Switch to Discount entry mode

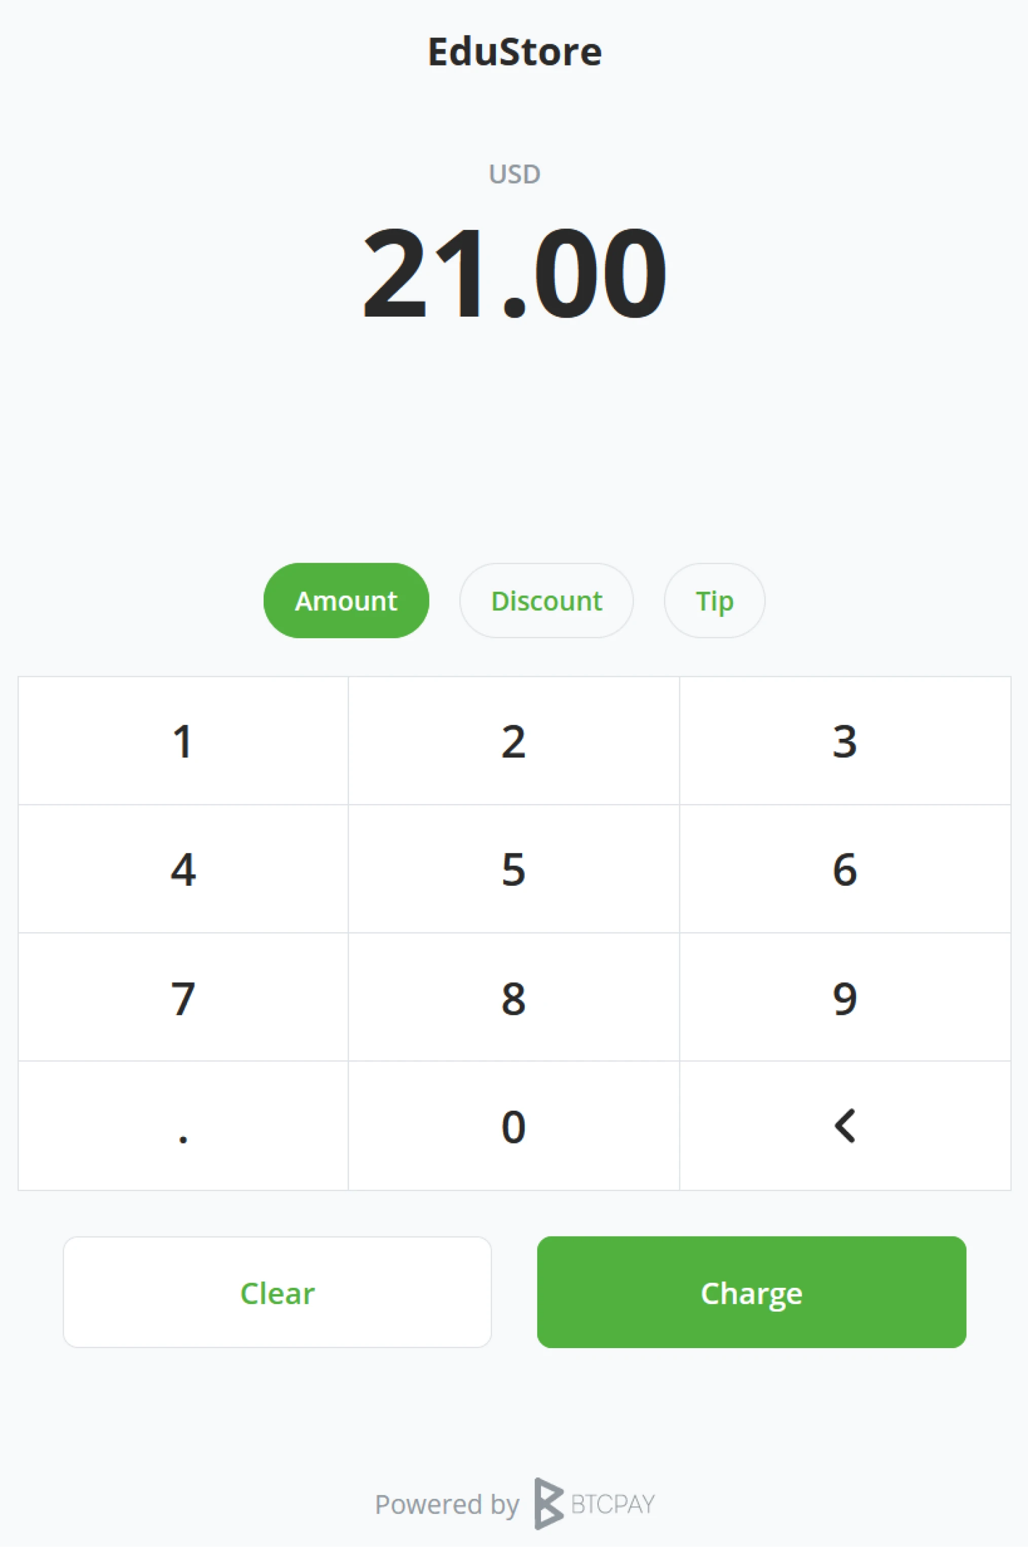coord(546,600)
